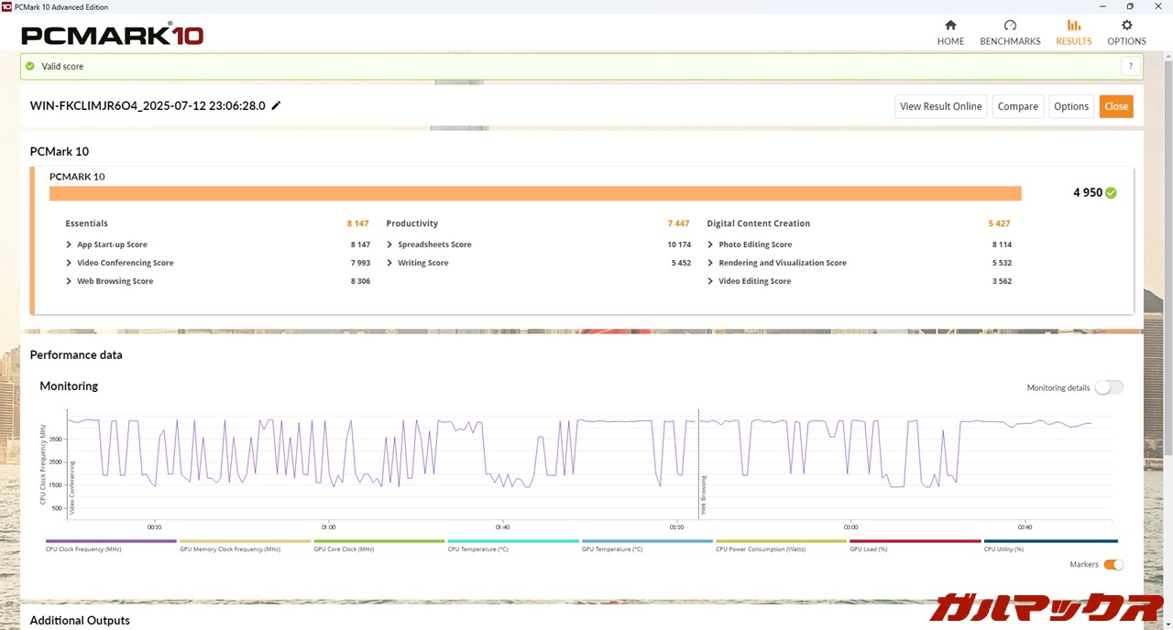Select the GPU Load legend swatch
The width and height of the screenshot is (1173, 630).
[x=915, y=541]
